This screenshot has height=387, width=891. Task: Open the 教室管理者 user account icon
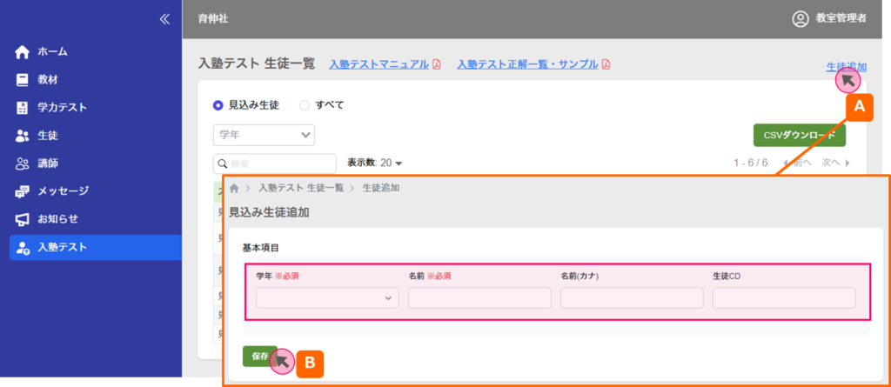801,19
